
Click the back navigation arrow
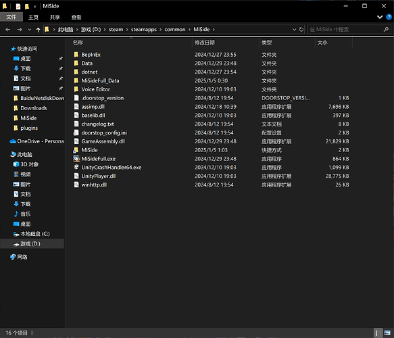(x=8, y=30)
